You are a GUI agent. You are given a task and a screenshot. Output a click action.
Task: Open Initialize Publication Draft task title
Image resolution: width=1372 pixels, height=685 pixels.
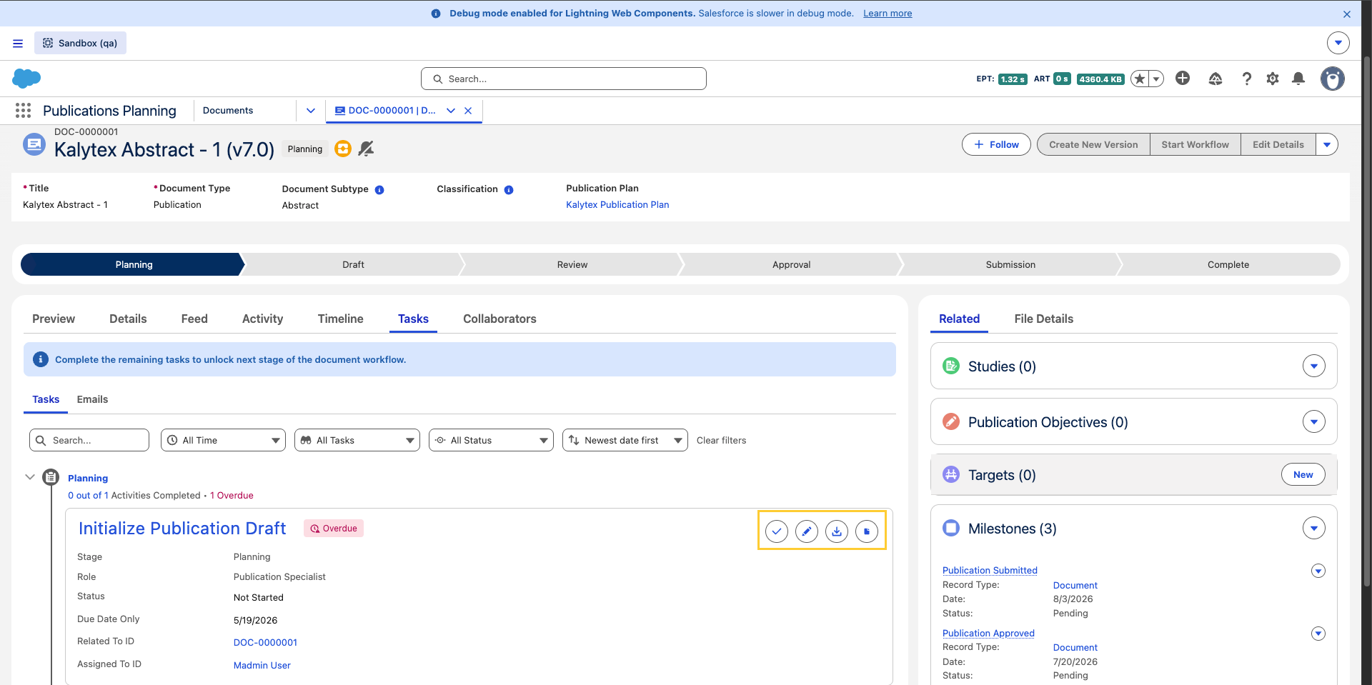[182, 529]
